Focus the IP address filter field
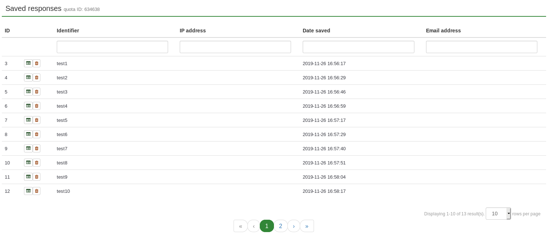The image size is (549, 251). click(235, 47)
